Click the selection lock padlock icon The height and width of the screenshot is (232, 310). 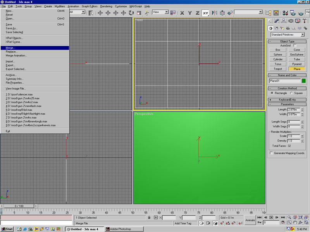pos(150,218)
